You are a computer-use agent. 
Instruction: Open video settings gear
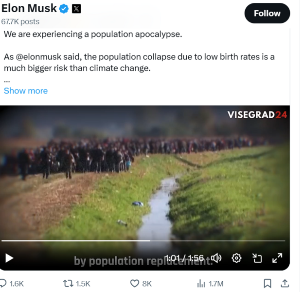[x=237, y=258]
